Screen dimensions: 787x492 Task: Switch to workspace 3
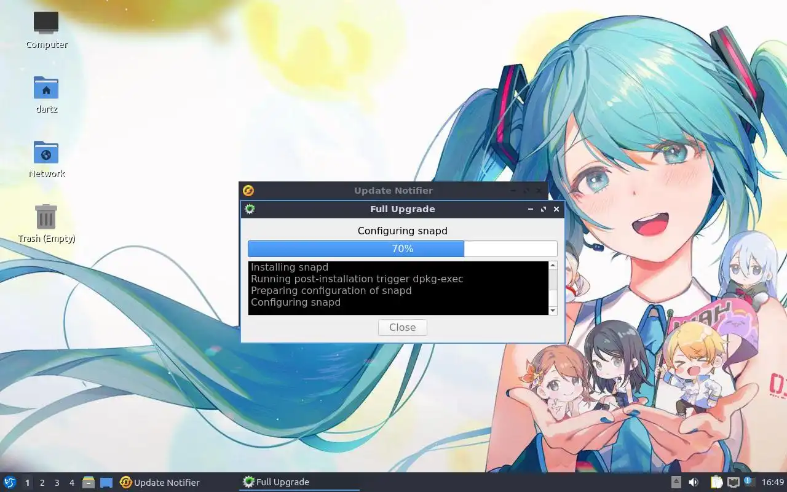(57, 483)
